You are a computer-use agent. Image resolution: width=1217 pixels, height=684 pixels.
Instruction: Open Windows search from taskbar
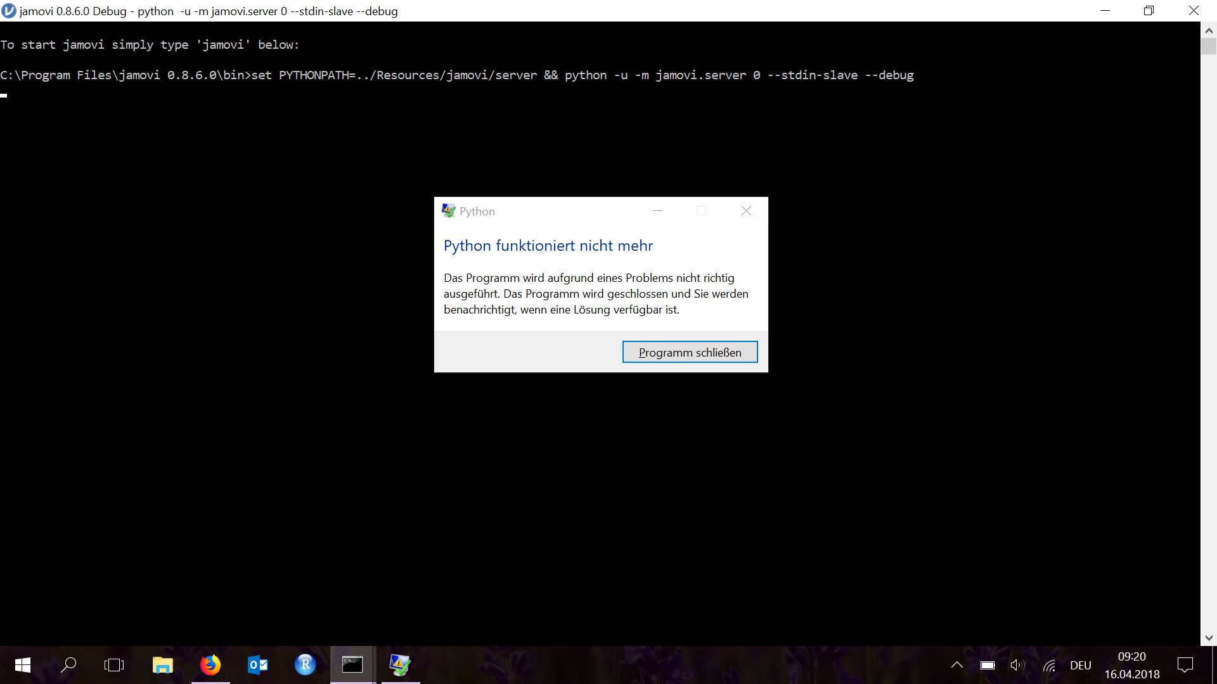pyautogui.click(x=68, y=665)
